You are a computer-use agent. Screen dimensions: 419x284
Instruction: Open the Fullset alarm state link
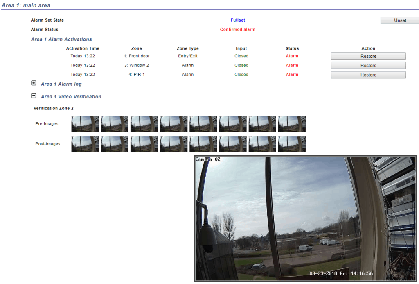237,20
